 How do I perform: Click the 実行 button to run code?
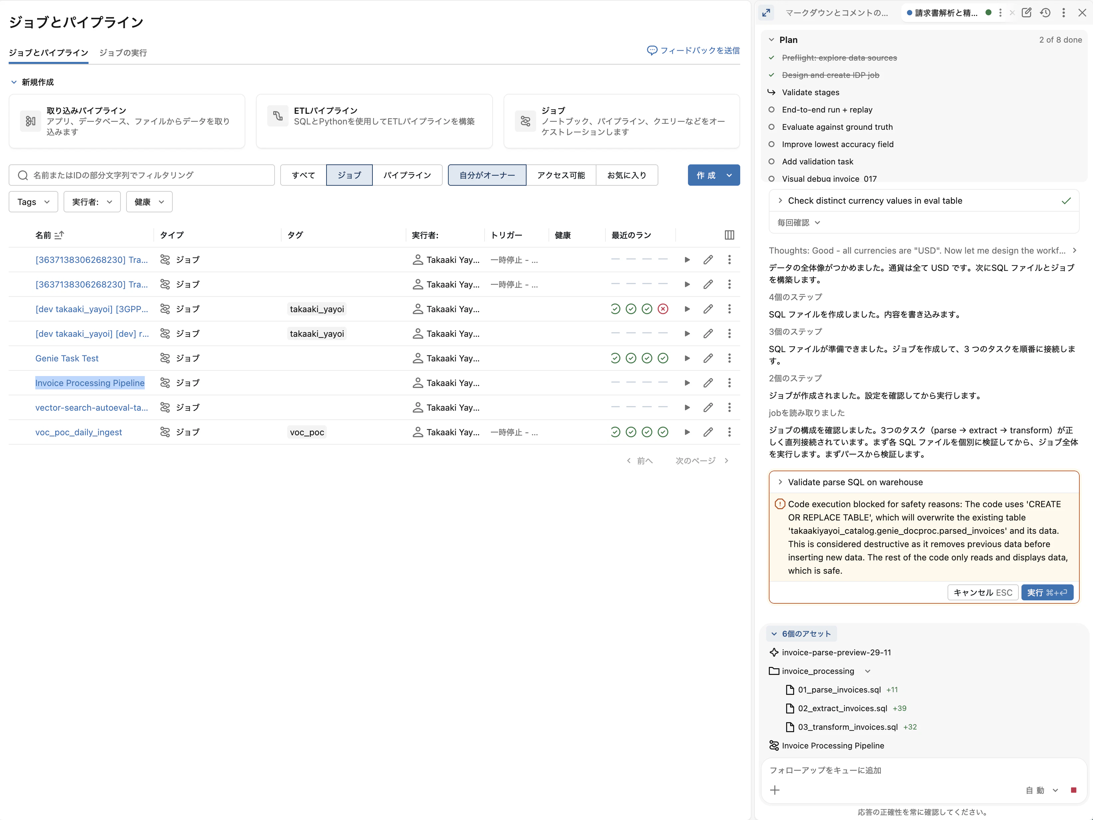[1047, 593]
